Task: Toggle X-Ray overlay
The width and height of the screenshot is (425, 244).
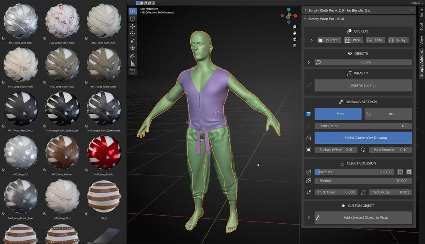Action: pyautogui.click(x=398, y=40)
